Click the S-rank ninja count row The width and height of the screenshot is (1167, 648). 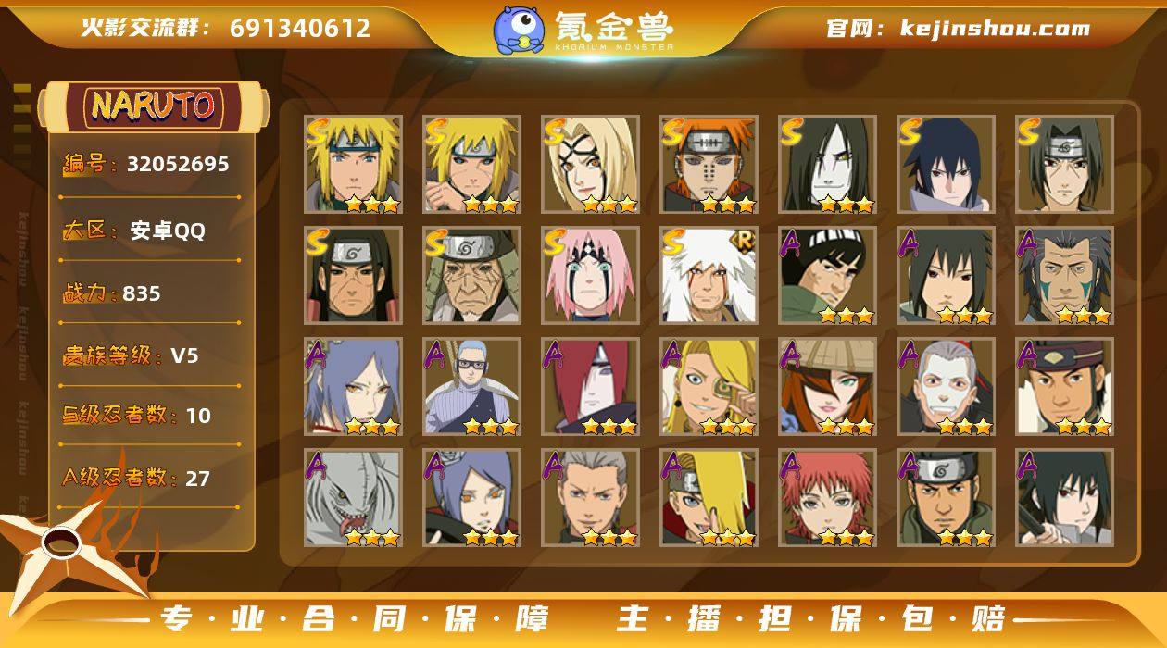click(x=150, y=416)
